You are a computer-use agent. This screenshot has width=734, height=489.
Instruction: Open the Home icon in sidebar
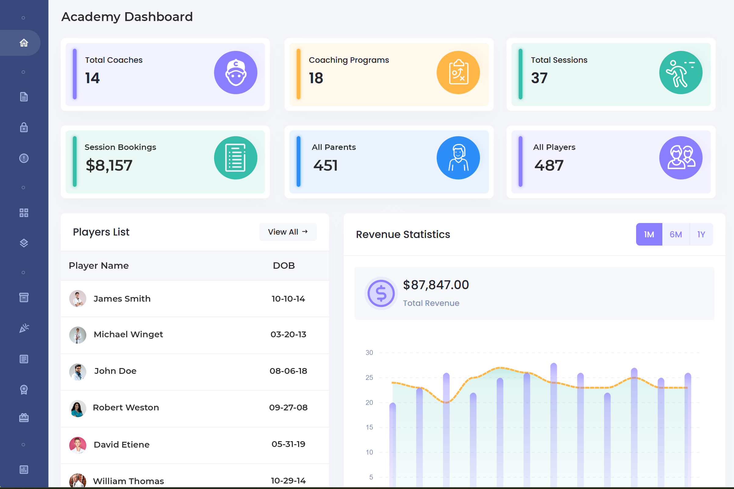click(24, 43)
